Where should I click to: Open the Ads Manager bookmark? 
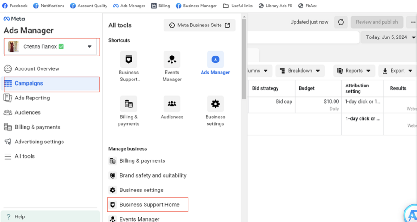click(129, 6)
